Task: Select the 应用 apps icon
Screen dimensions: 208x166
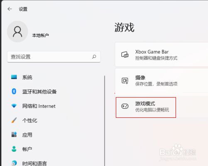Action: click(x=14, y=134)
